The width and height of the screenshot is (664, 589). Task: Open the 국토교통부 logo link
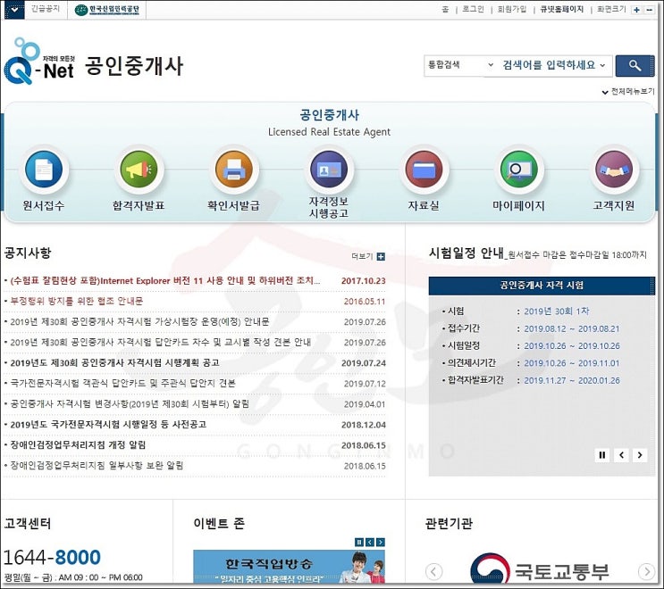(540, 569)
